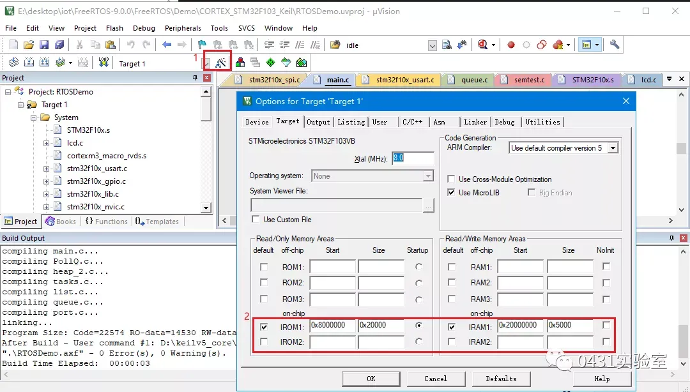
Task: Switch to the Books panel tab
Action: pyautogui.click(x=61, y=222)
